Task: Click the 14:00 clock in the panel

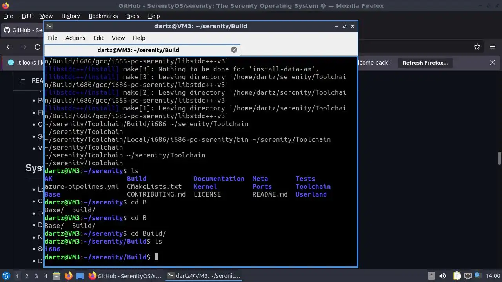Action: [x=493, y=276]
